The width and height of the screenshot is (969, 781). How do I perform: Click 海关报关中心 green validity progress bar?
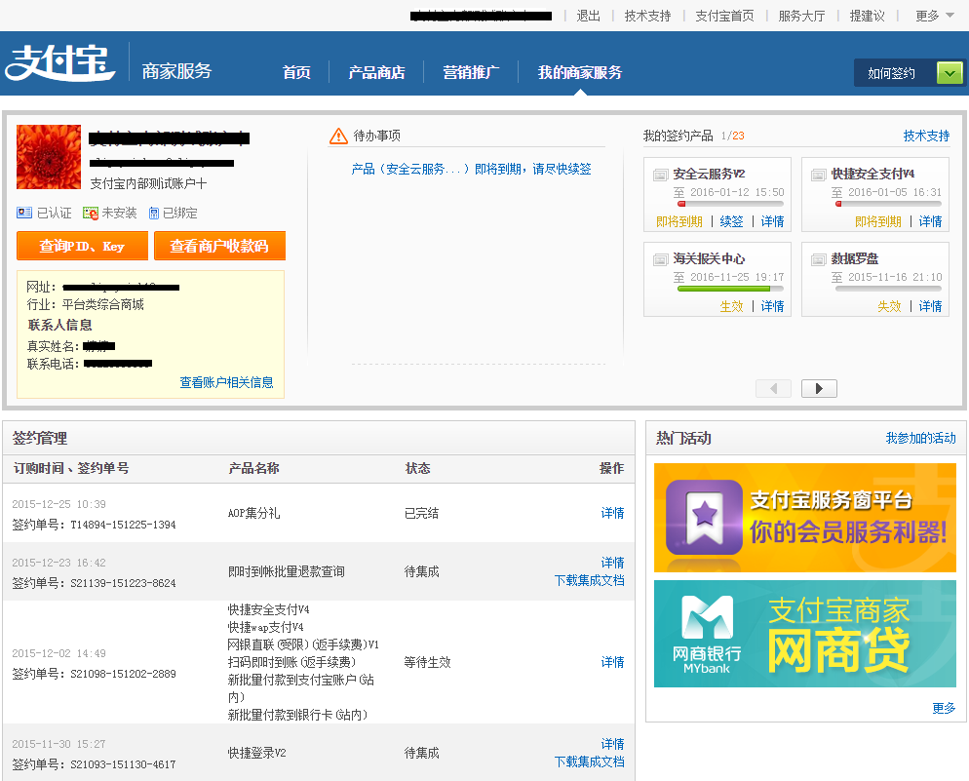730,288
